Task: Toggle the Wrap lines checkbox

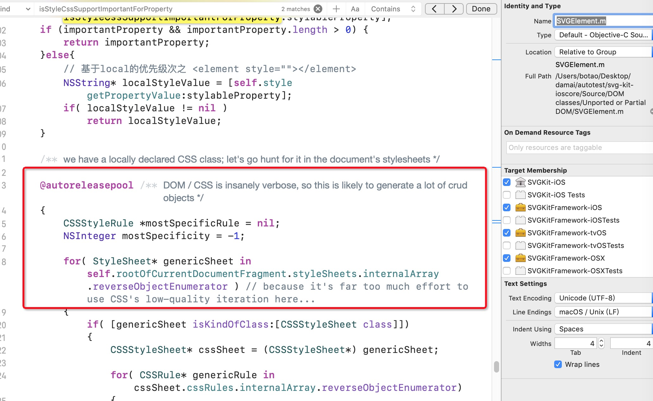Action: (558, 364)
